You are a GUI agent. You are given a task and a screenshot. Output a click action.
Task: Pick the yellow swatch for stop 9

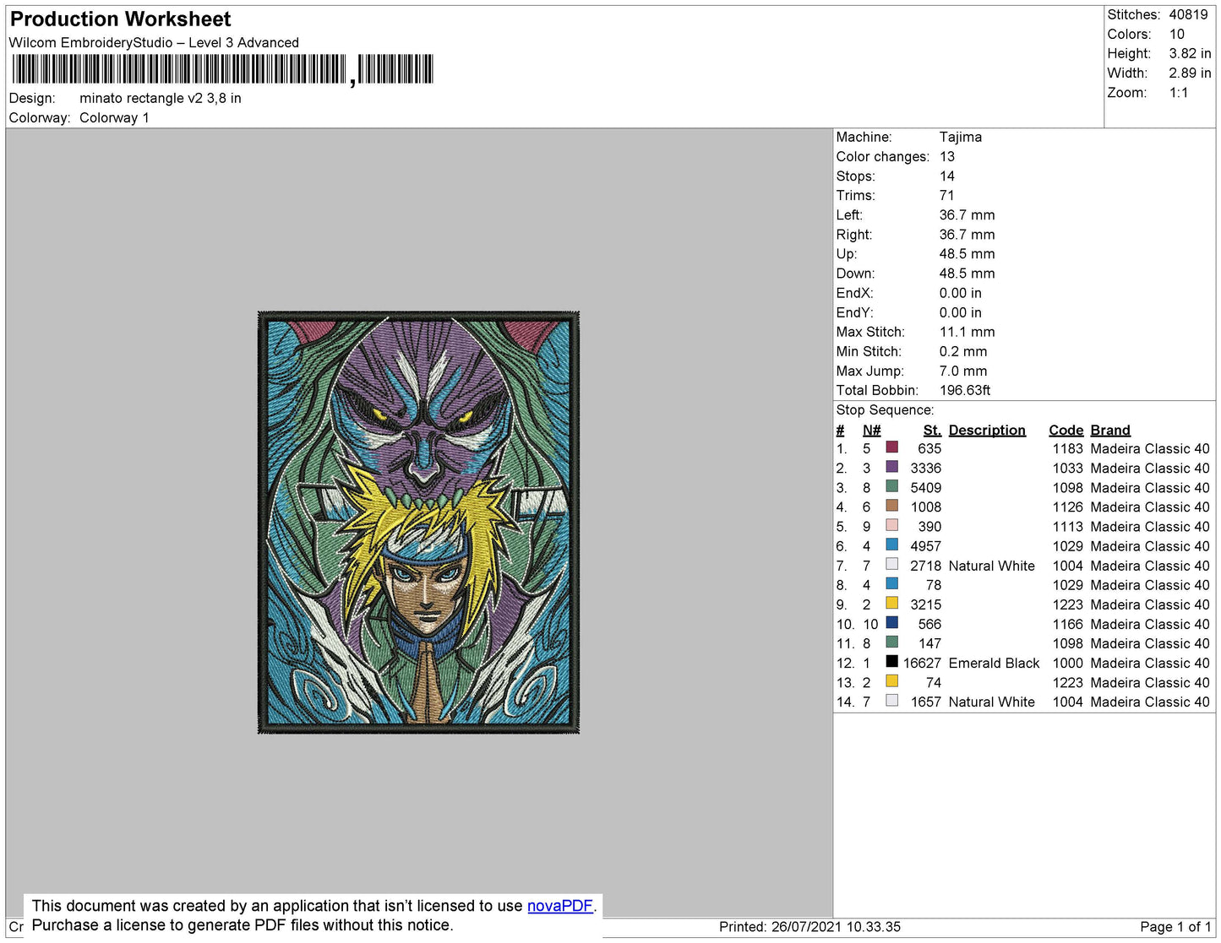(891, 603)
